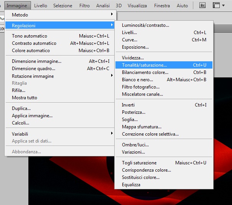Image resolution: width=232 pixels, height=205 pixels.
Task: Open the Curve adjustment
Action: pyautogui.click(x=164, y=40)
